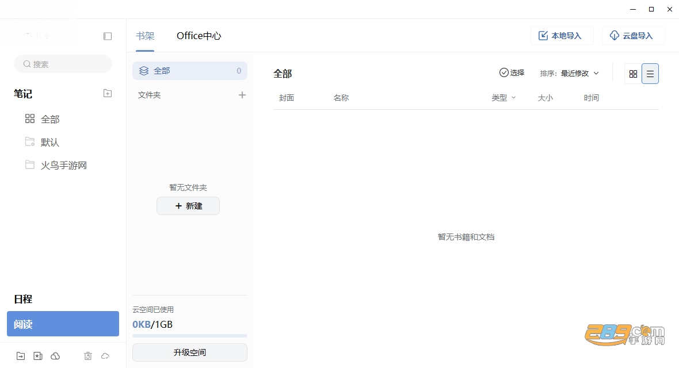Click the 本地导入 button
The width and height of the screenshot is (679, 368).
click(x=562, y=36)
